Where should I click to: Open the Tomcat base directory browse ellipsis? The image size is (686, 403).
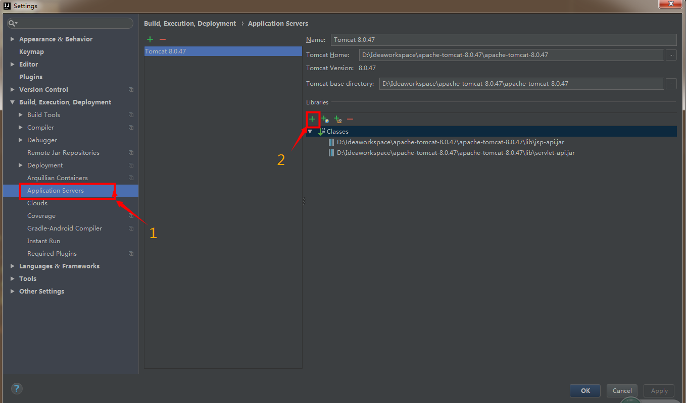click(671, 83)
